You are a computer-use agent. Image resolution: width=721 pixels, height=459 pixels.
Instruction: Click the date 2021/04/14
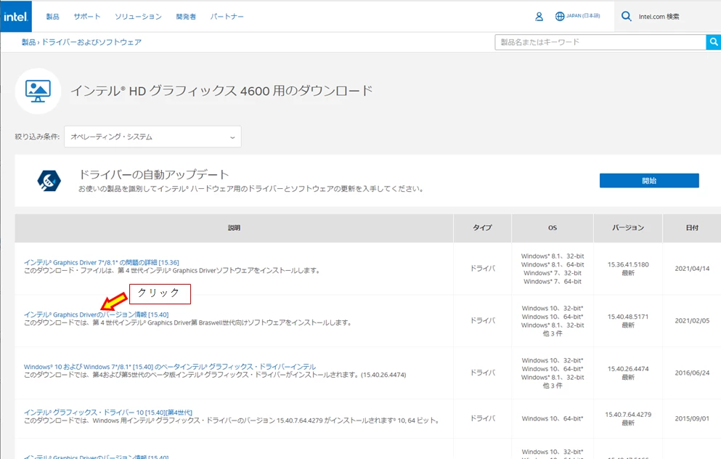point(692,269)
